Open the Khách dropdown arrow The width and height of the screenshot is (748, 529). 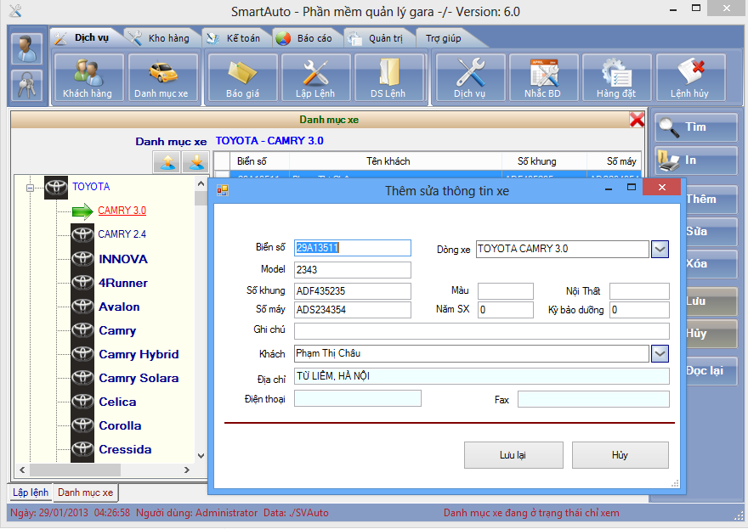660,353
